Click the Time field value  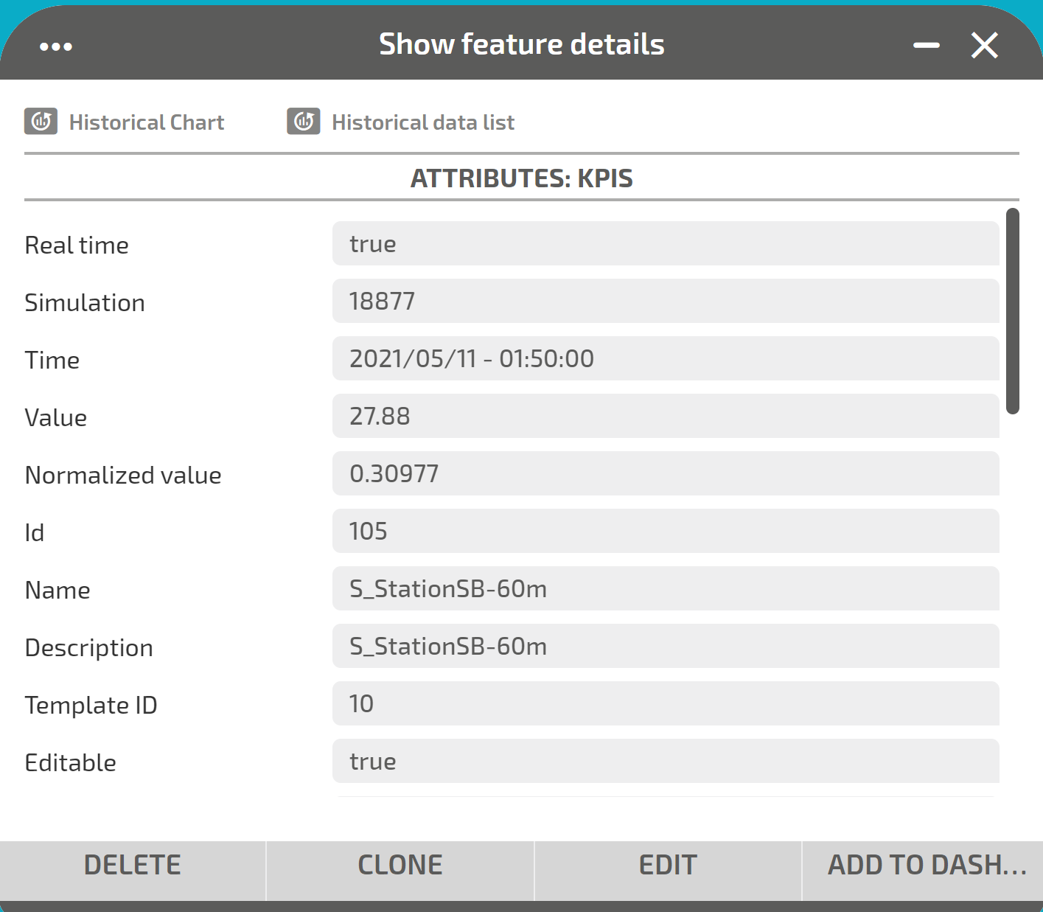pyautogui.click(x=666, y=358)
